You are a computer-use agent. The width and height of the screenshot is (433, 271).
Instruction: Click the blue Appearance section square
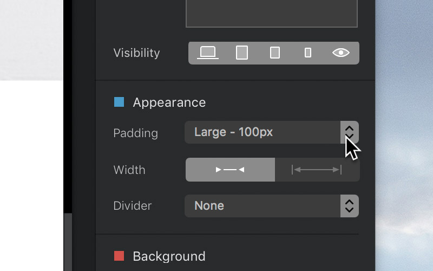(119, 102)
